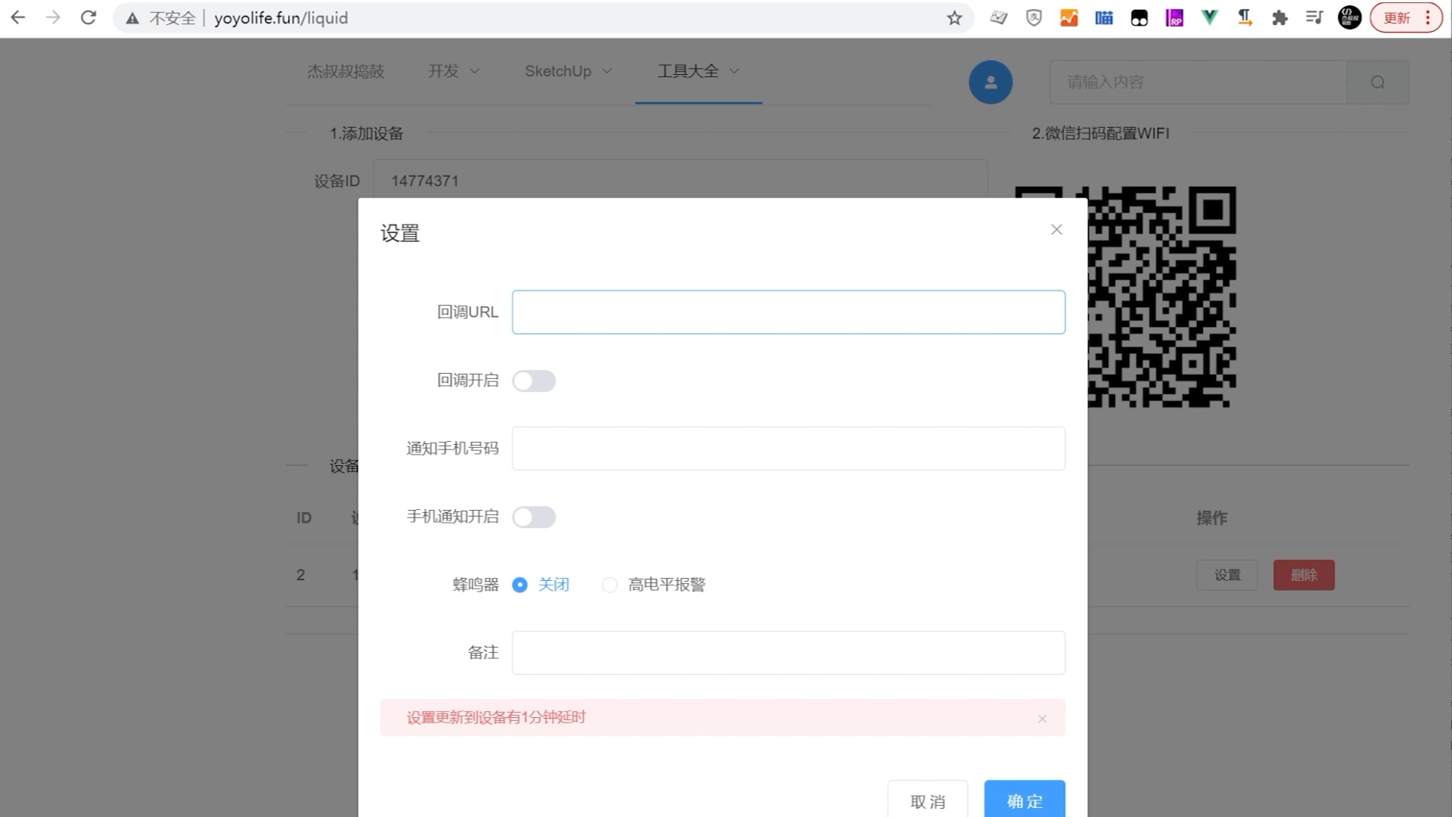Click the browser back arrow

[x=18, y=17]
